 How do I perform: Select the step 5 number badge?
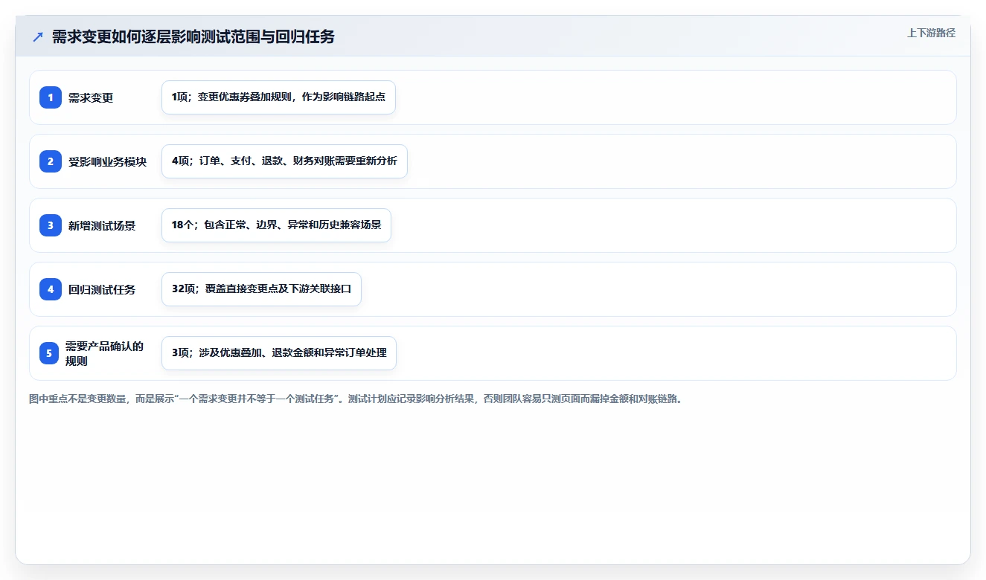click(49, 353)
